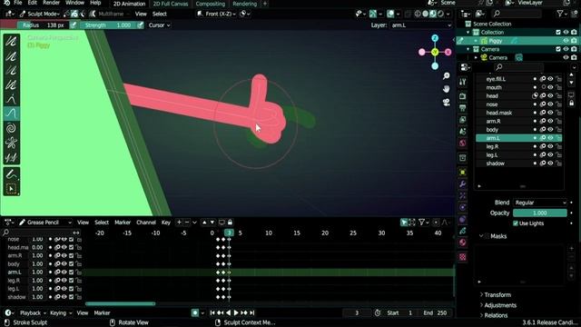Toggle the Collection exclude checkbox in outliner
Viewport: 581px width, 327px height.
pyautogui.click(x=558, y=33)
